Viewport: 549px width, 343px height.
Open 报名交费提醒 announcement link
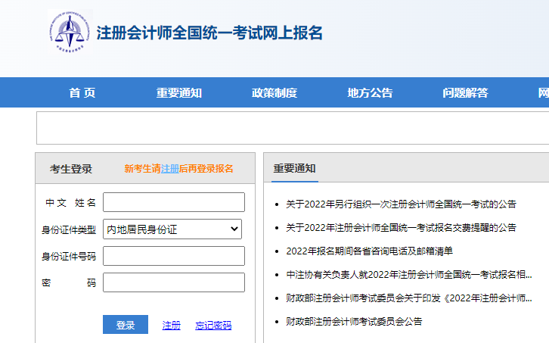pyautogui.click(x=401, y=227)
